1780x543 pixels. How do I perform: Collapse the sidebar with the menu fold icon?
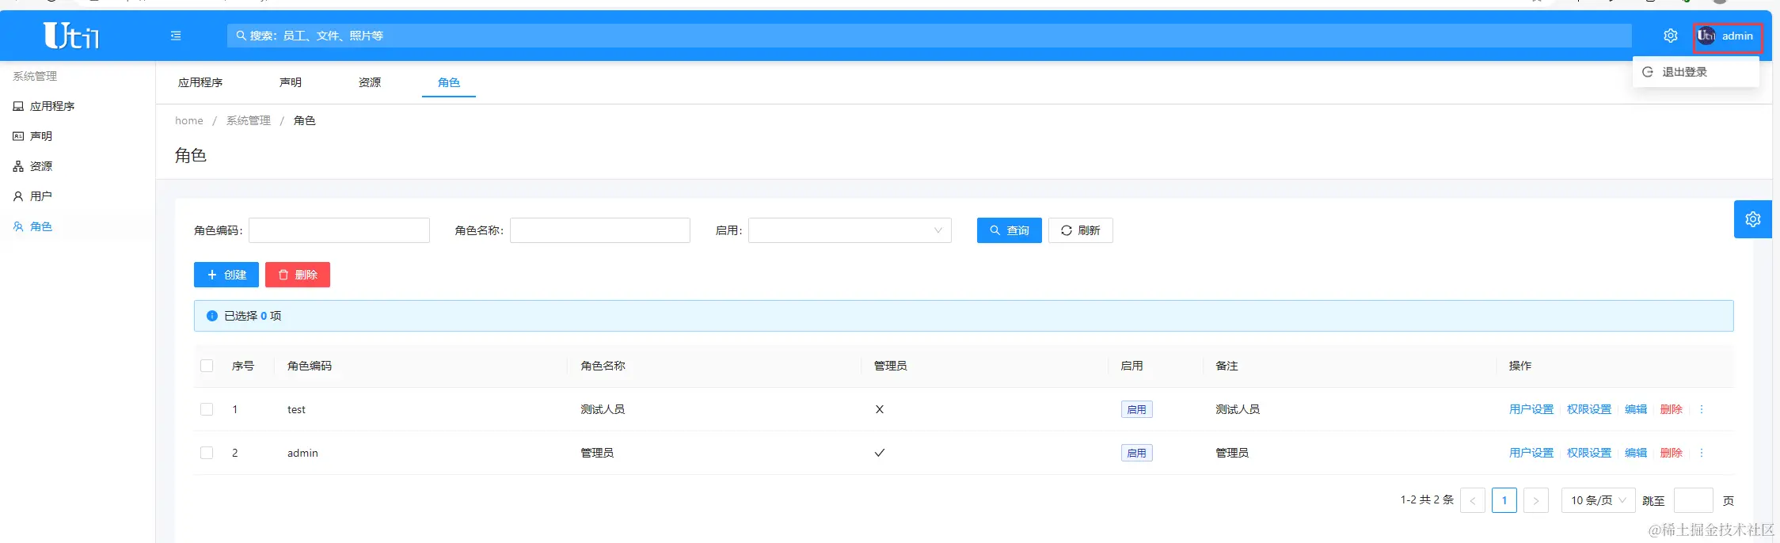coord(176,36)
